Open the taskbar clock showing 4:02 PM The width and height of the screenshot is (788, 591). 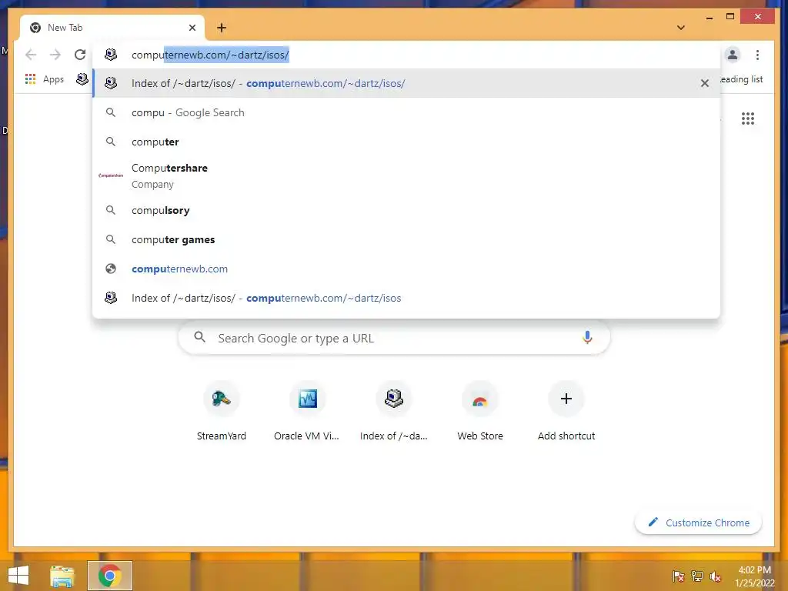[754, 576]
